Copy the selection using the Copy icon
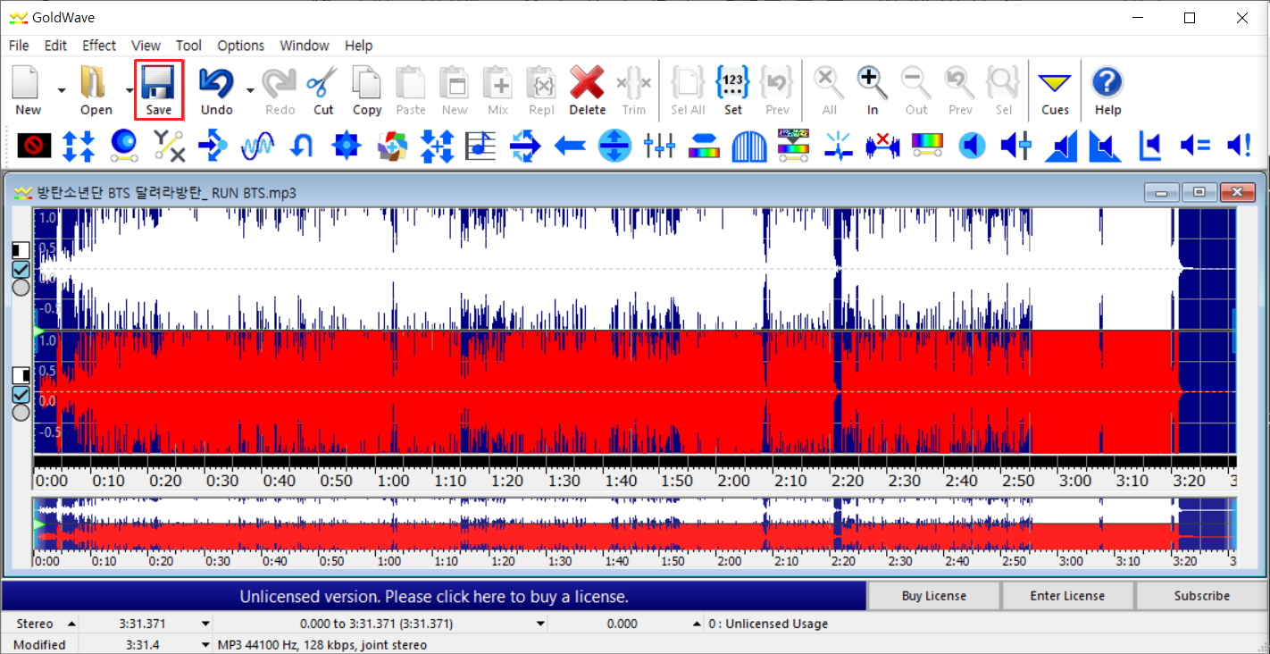This screenshot has width=1270, height=654. [x=367, y=89]
